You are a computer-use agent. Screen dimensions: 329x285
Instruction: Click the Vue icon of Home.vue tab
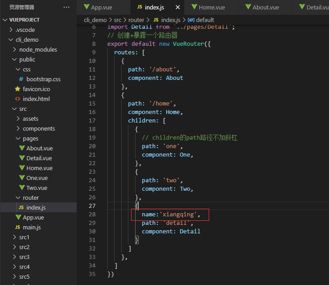pyautogui.click(x=194, y=7)
